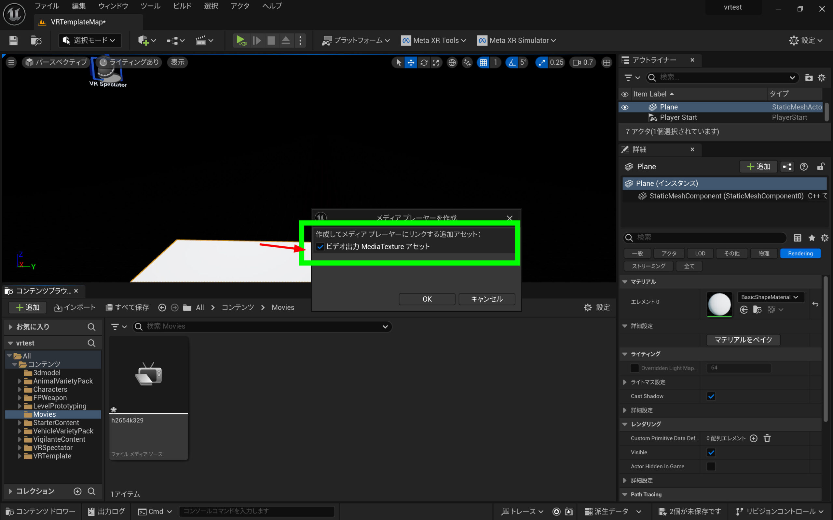Hide the Plane actor via the eye icon
The width and height of the screenshot is (833, 520).
tap(625, 107)
